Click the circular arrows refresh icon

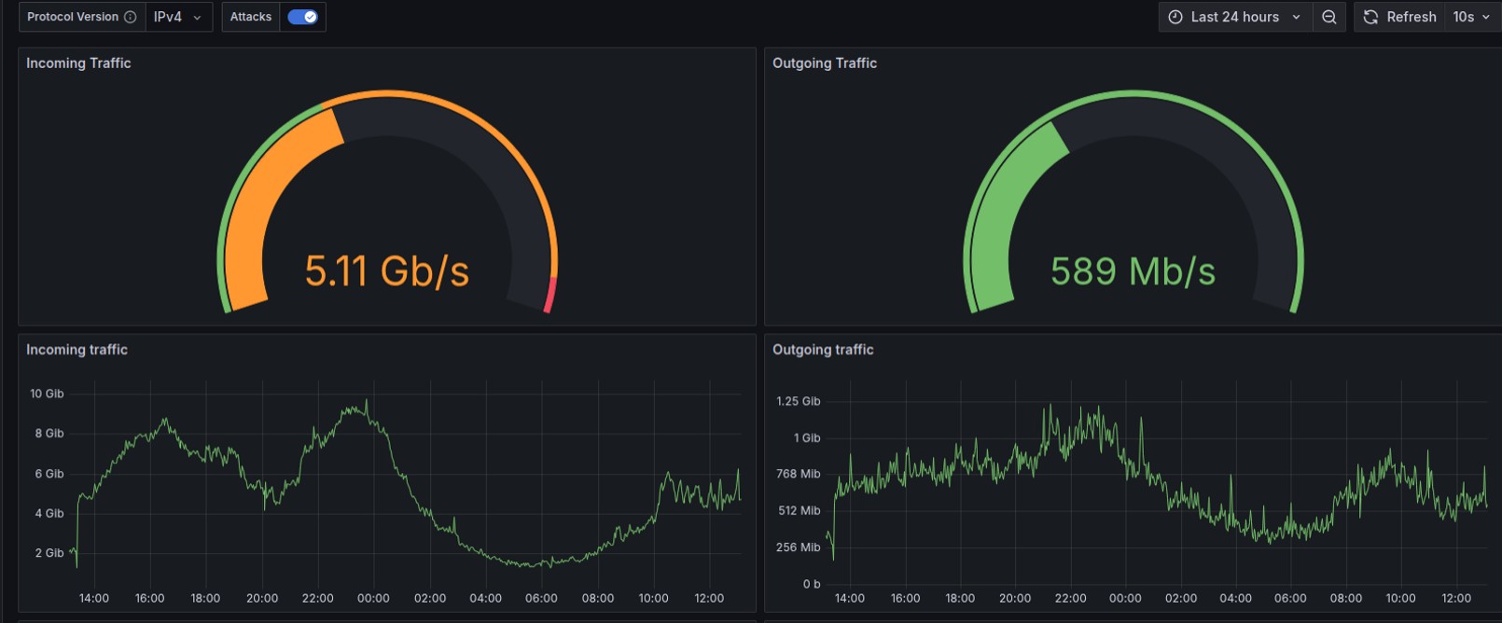click(x=1370, y=17)
